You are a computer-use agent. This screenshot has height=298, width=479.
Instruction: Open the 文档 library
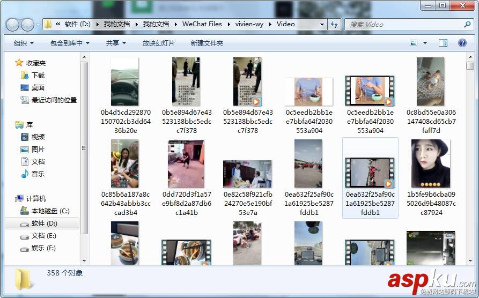[33, 161]
